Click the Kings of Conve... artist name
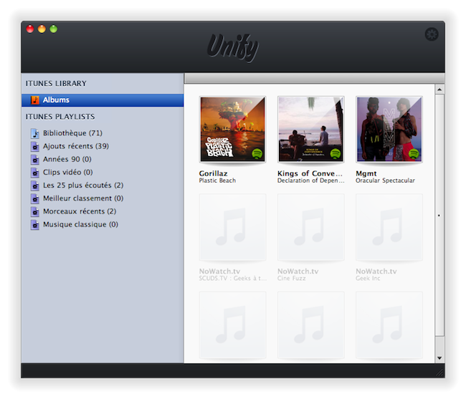The width and height of the screenshot is (466, 399). [310, 173]
